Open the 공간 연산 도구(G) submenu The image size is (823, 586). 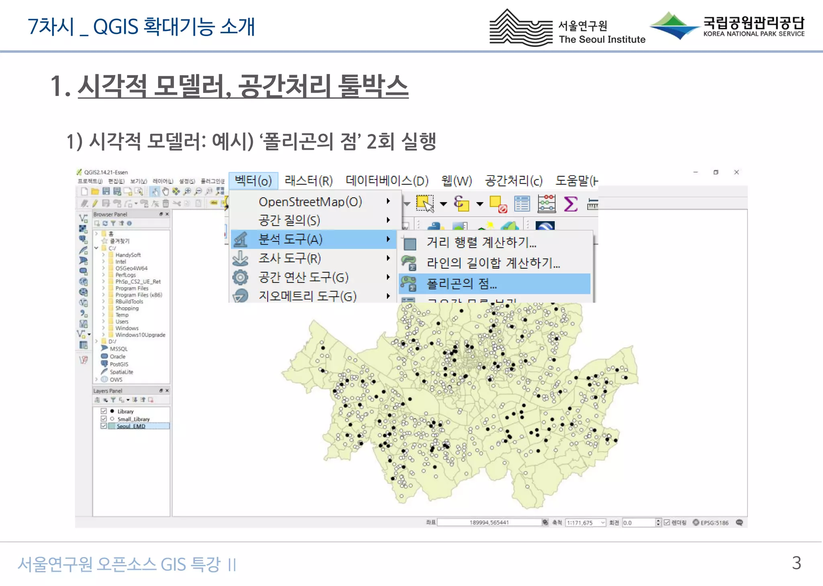coord(313,277)
